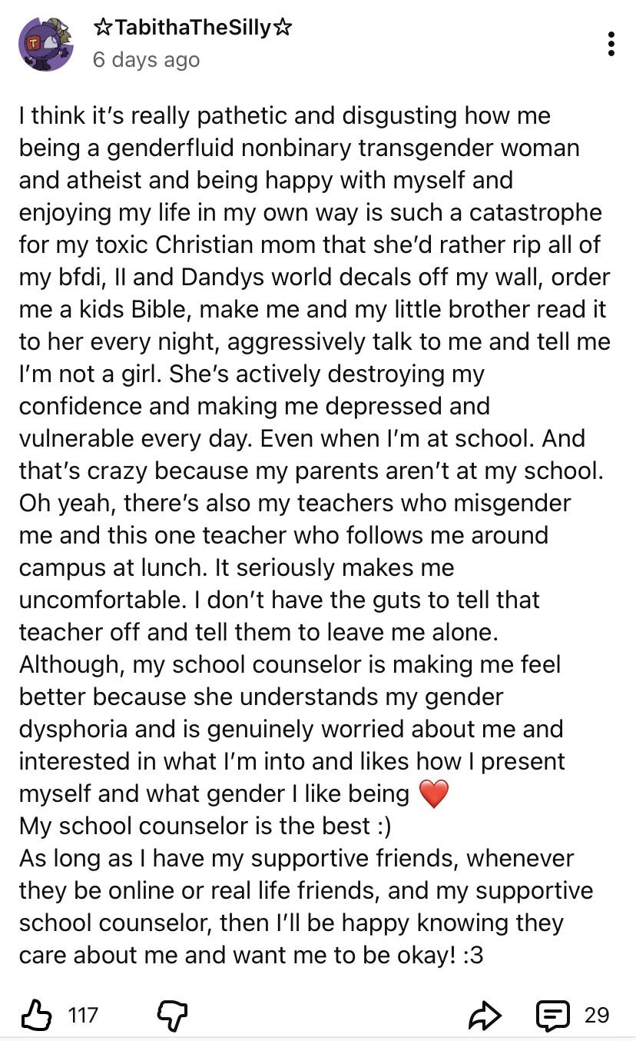Screen dimensions: 636x1041
Task: Click the star before the username
Action: (102, 28)
